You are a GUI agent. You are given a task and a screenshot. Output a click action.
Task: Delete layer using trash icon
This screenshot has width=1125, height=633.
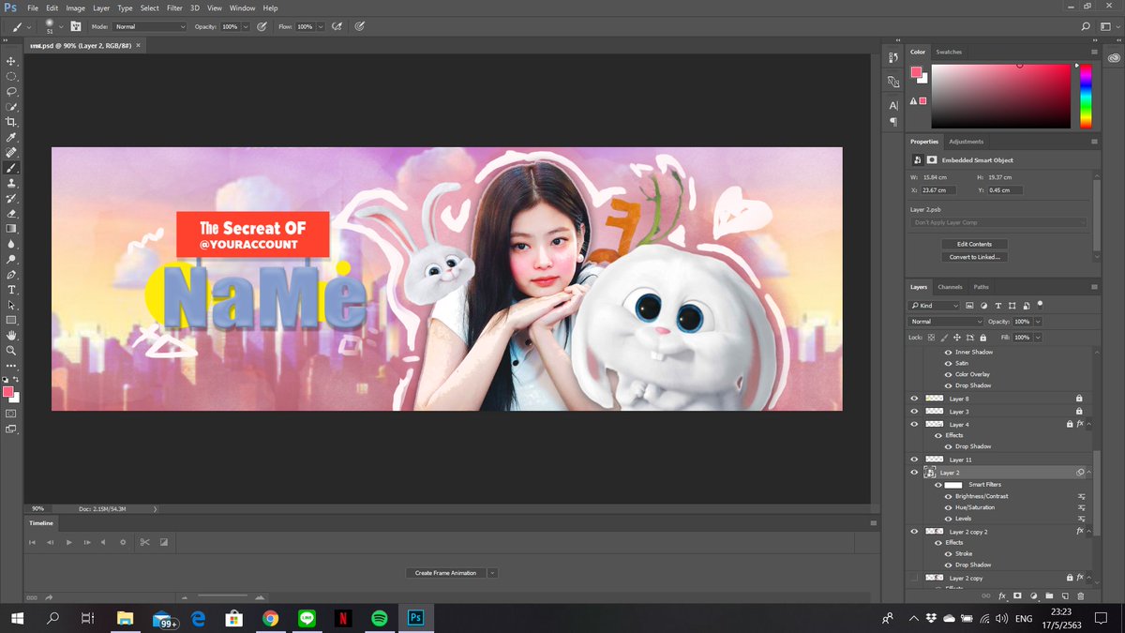coord(1080,595)
